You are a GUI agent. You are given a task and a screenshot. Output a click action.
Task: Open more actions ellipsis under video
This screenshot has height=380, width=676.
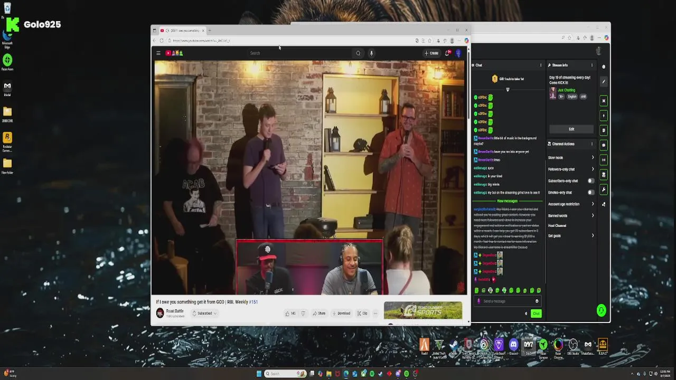click(375, 313)
